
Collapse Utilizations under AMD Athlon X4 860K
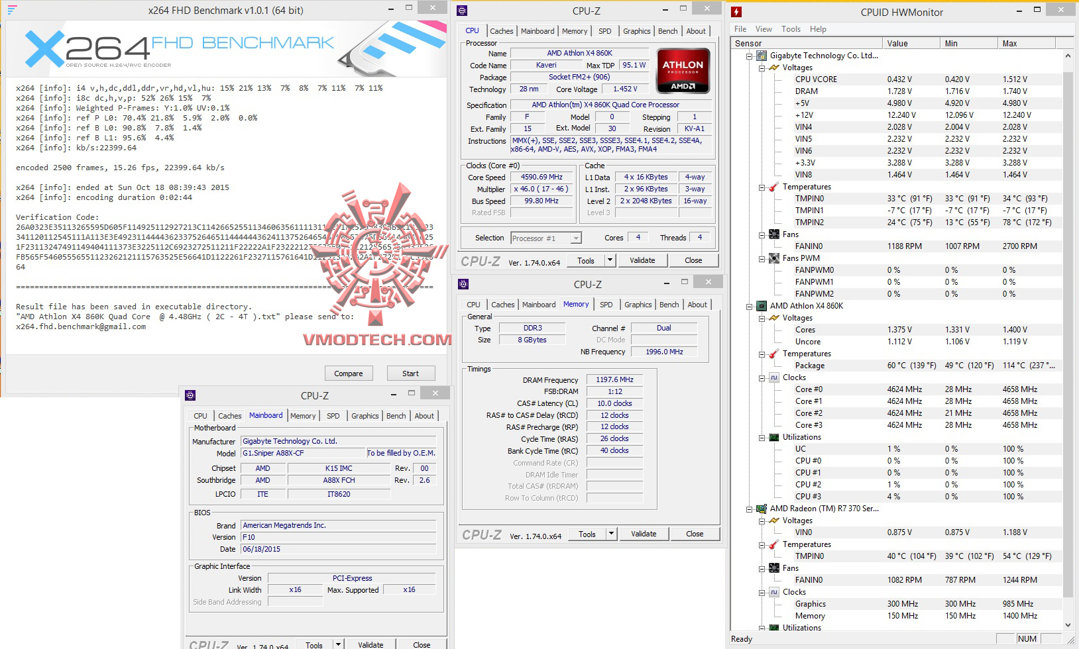tap(762, 438)
